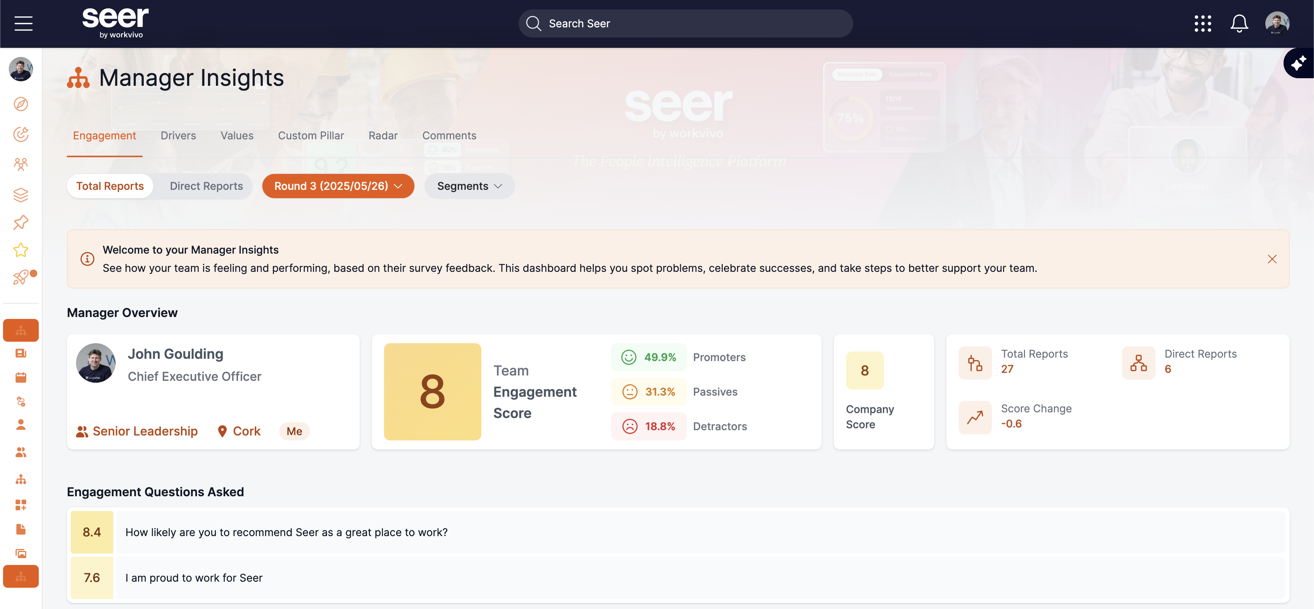The height and width of the screenshot is (609, 1314).
Task: Open the single person icon in sidebar
Action: pyautogui.click(x=21, y=425)
